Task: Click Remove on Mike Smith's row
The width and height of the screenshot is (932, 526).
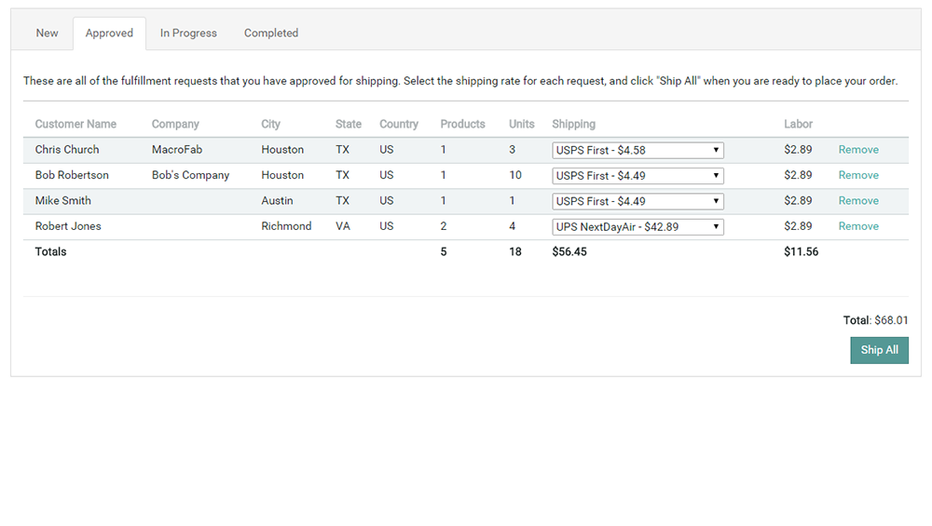Action: point(858,201)
